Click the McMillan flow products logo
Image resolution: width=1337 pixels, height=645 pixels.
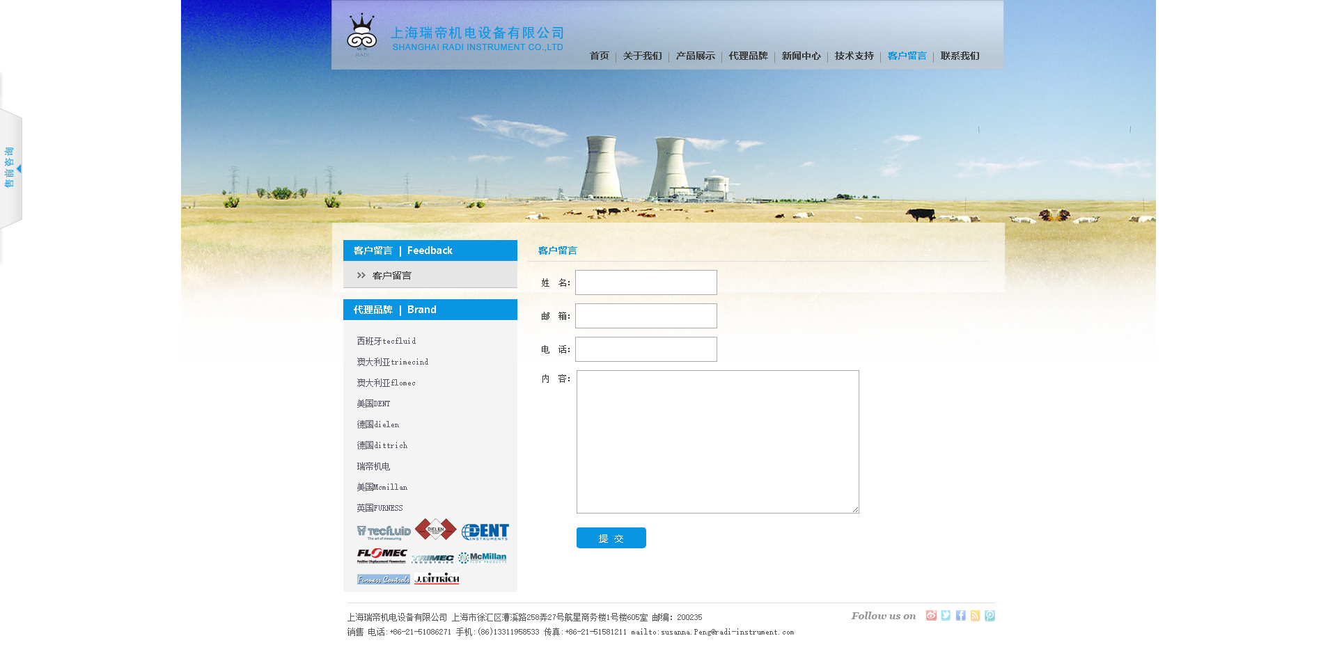click(x=483, y=557)
